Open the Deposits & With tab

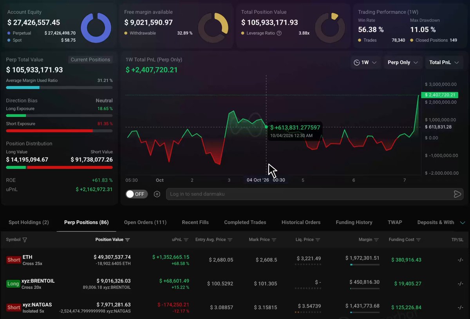pyautogui.click(x=436, y=222)
